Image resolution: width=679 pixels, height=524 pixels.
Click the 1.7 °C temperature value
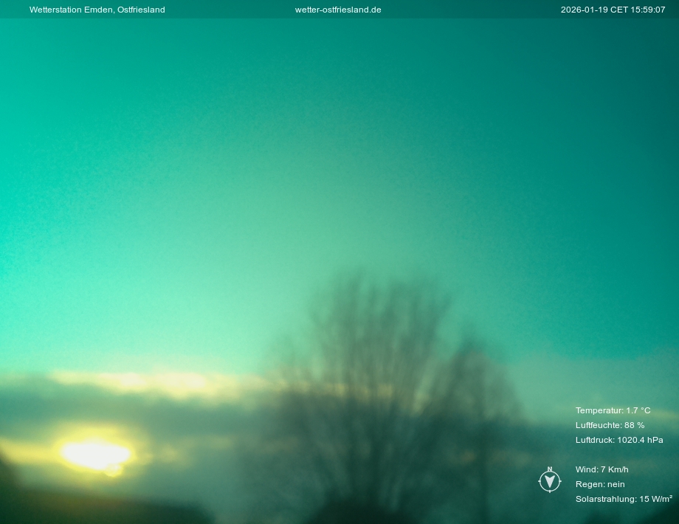tap(638, 410)
